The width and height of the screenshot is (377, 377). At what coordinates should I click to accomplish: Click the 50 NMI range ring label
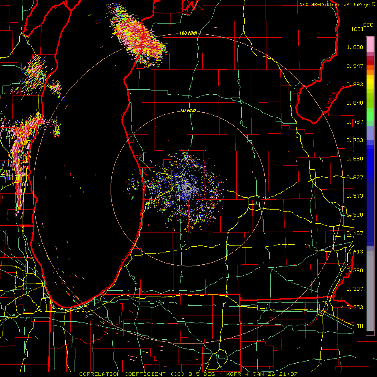[x=188, y=111]
